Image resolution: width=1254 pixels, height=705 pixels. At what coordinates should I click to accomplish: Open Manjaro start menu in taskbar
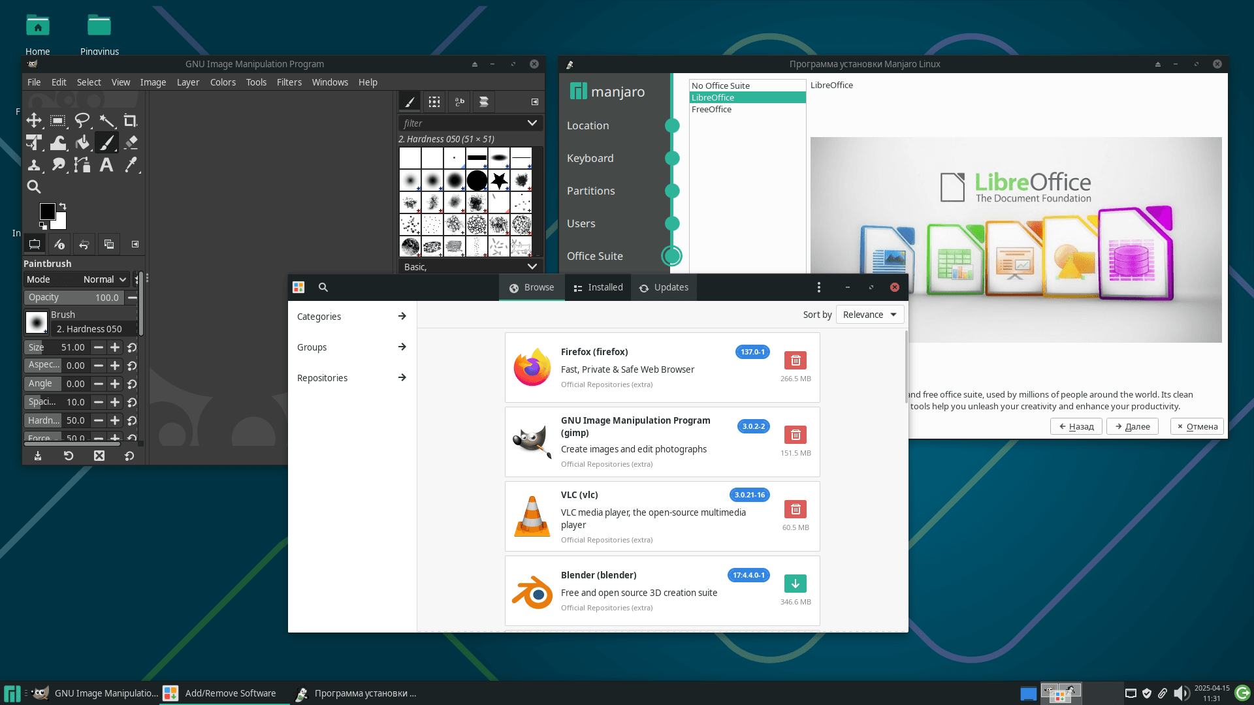tap(12, 693)
